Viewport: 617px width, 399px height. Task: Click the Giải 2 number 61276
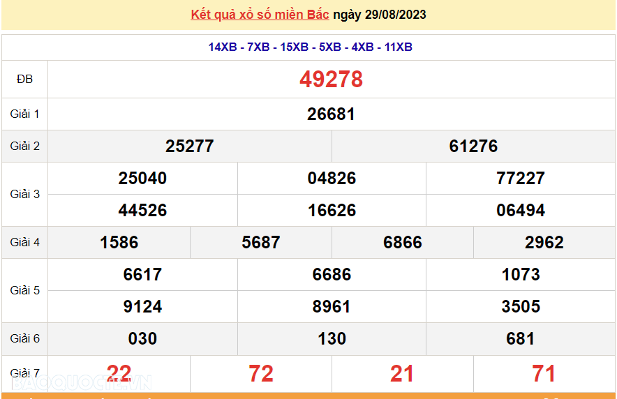(473, 146)
